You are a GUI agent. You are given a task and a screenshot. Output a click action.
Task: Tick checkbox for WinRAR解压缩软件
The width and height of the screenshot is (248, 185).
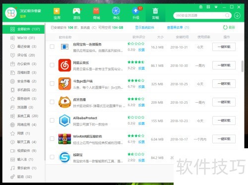coord(52,138)
